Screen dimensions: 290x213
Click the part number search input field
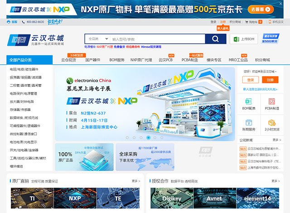pos(156,39)
